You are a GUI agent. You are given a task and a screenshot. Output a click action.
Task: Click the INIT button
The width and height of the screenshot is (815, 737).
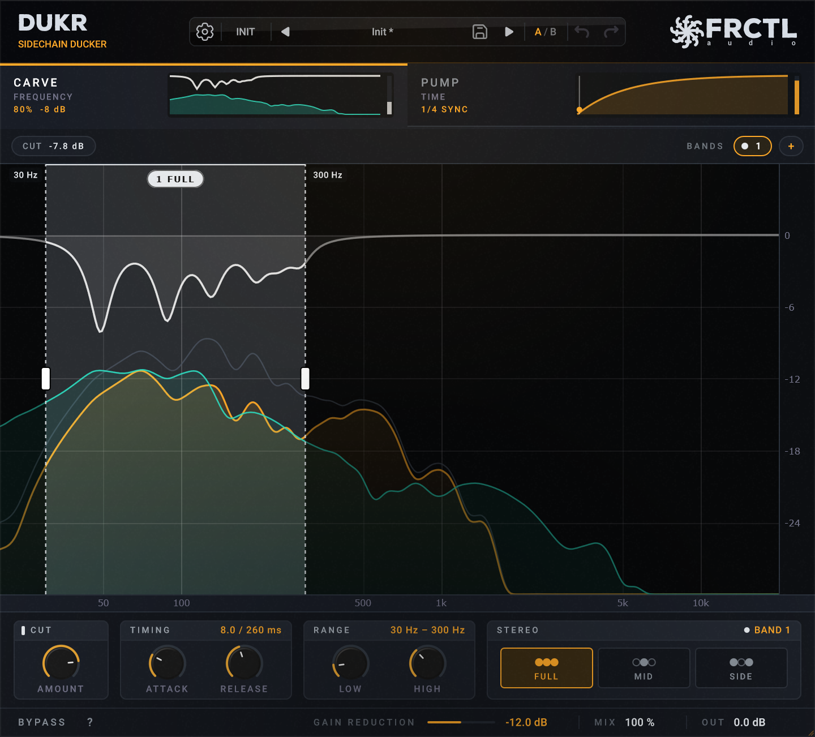(x=246, y=32)
